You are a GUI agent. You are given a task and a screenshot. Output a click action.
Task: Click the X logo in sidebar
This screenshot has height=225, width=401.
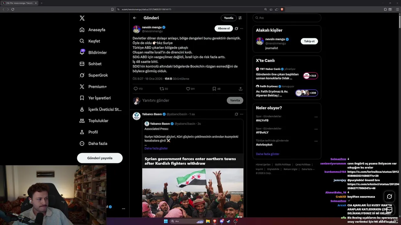pos(82,18)
